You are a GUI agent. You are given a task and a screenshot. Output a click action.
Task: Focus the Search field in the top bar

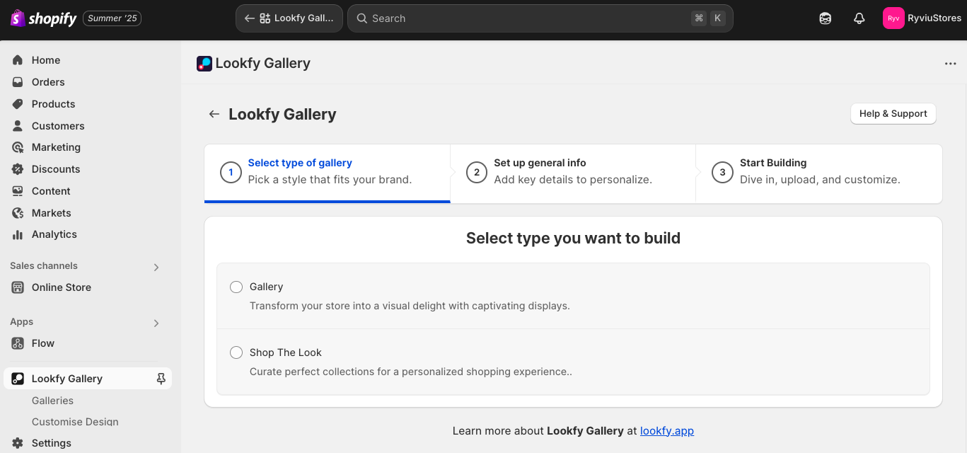[540, 18]
